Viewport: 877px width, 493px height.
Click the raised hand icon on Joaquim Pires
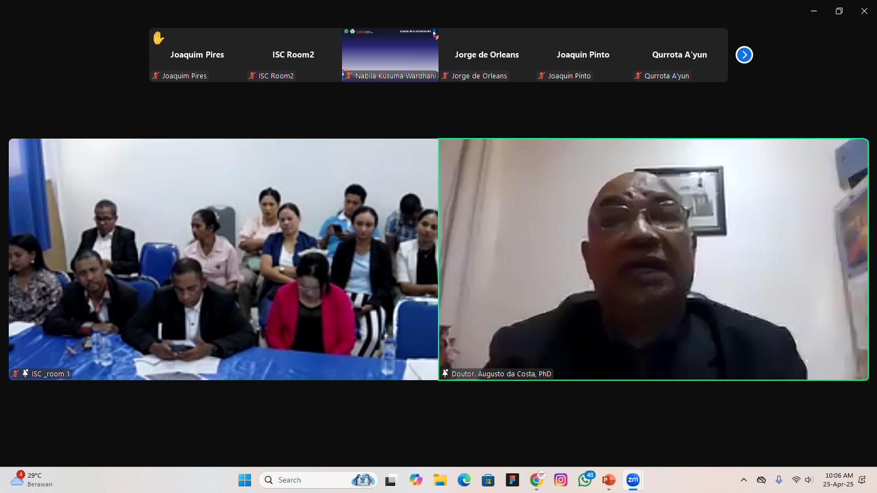pos(158,38)
